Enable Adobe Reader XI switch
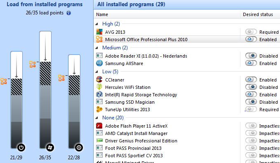 click(x=251, y=56)
